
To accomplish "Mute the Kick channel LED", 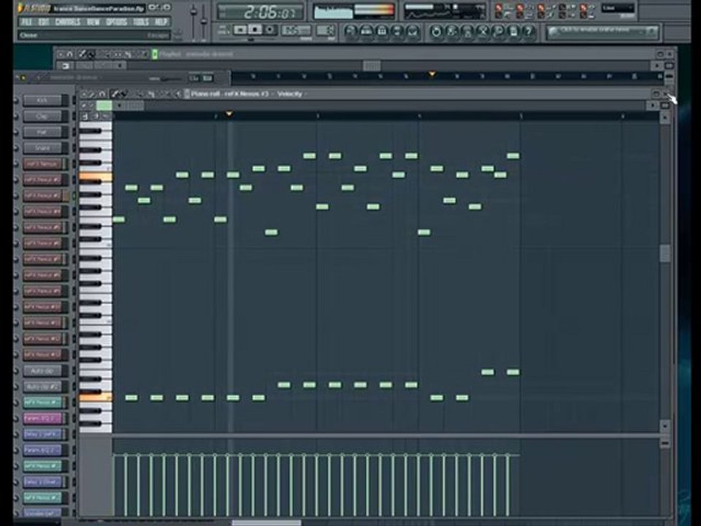I will click(x=17, y=101).
